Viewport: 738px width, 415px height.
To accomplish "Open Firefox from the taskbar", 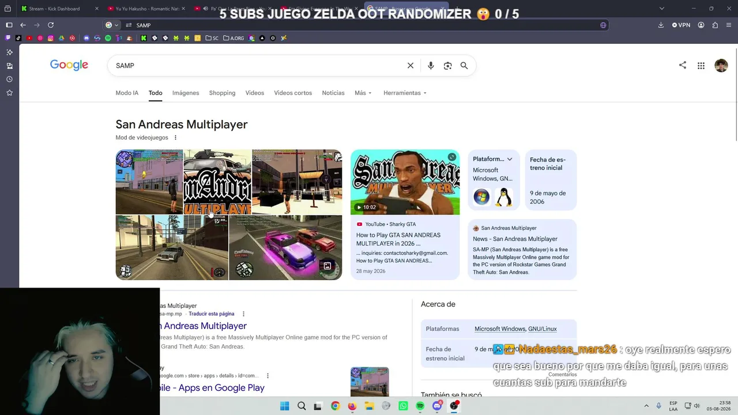I will tap(352, 406).
